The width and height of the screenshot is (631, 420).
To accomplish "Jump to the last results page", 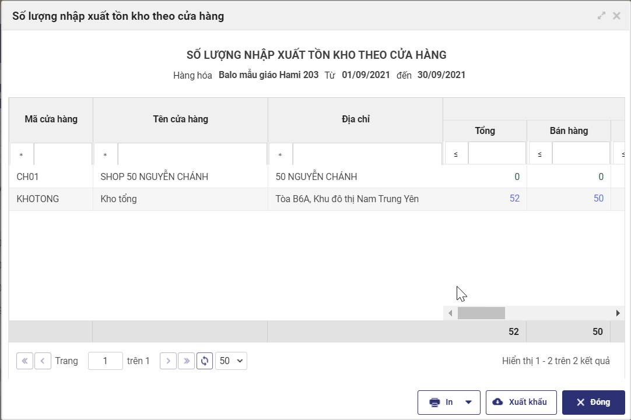I will click(x=186, y=361).
